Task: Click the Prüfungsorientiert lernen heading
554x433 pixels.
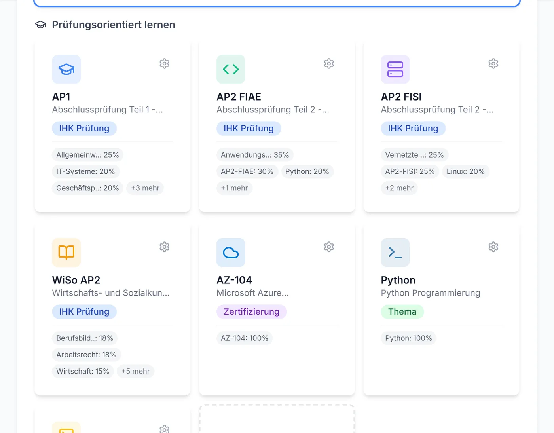Action: (114, 25)
